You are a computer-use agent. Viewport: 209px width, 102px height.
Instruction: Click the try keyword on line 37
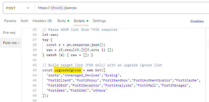[x=45, y=40]
